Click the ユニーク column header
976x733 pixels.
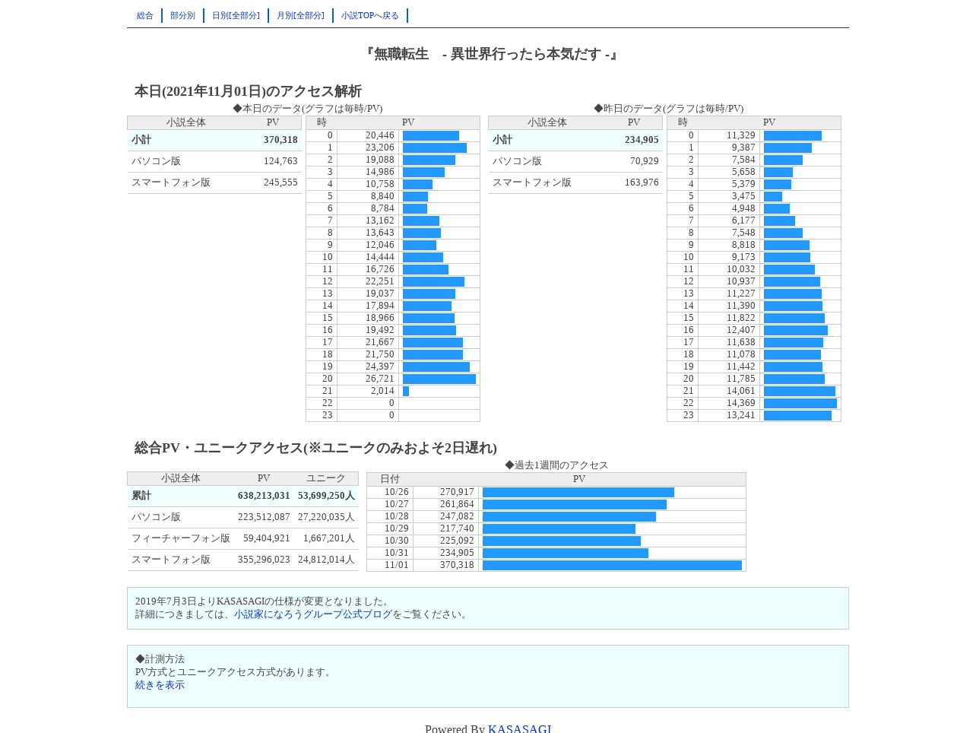coord(326,478)
